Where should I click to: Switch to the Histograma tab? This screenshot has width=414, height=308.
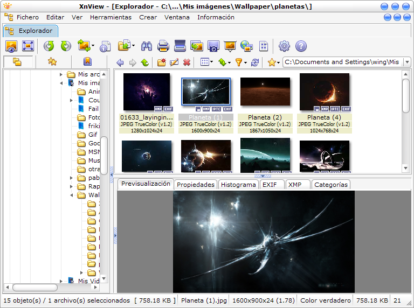coord(238,185)
